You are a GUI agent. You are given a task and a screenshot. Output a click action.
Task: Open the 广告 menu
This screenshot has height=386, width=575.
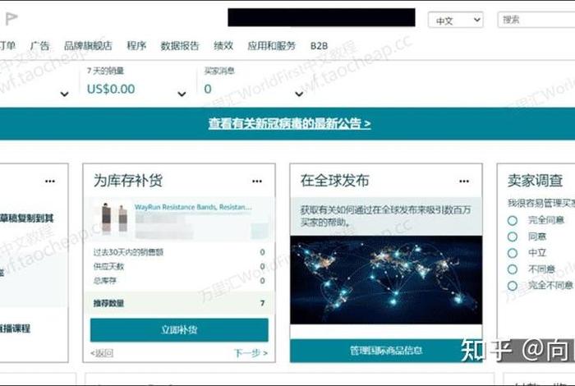click(40, 46)
